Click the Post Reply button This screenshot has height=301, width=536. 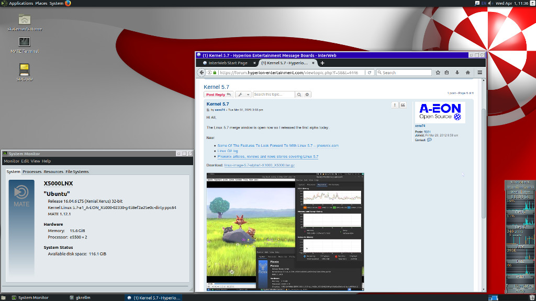point(219,95)
